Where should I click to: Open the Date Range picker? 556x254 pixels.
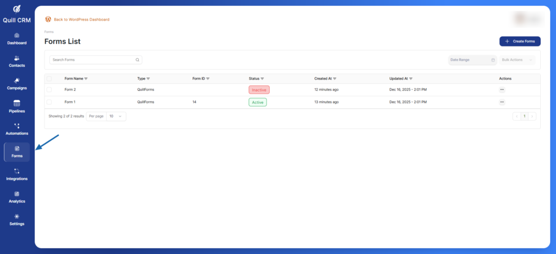pyautogui.click(x=472, y=60)
